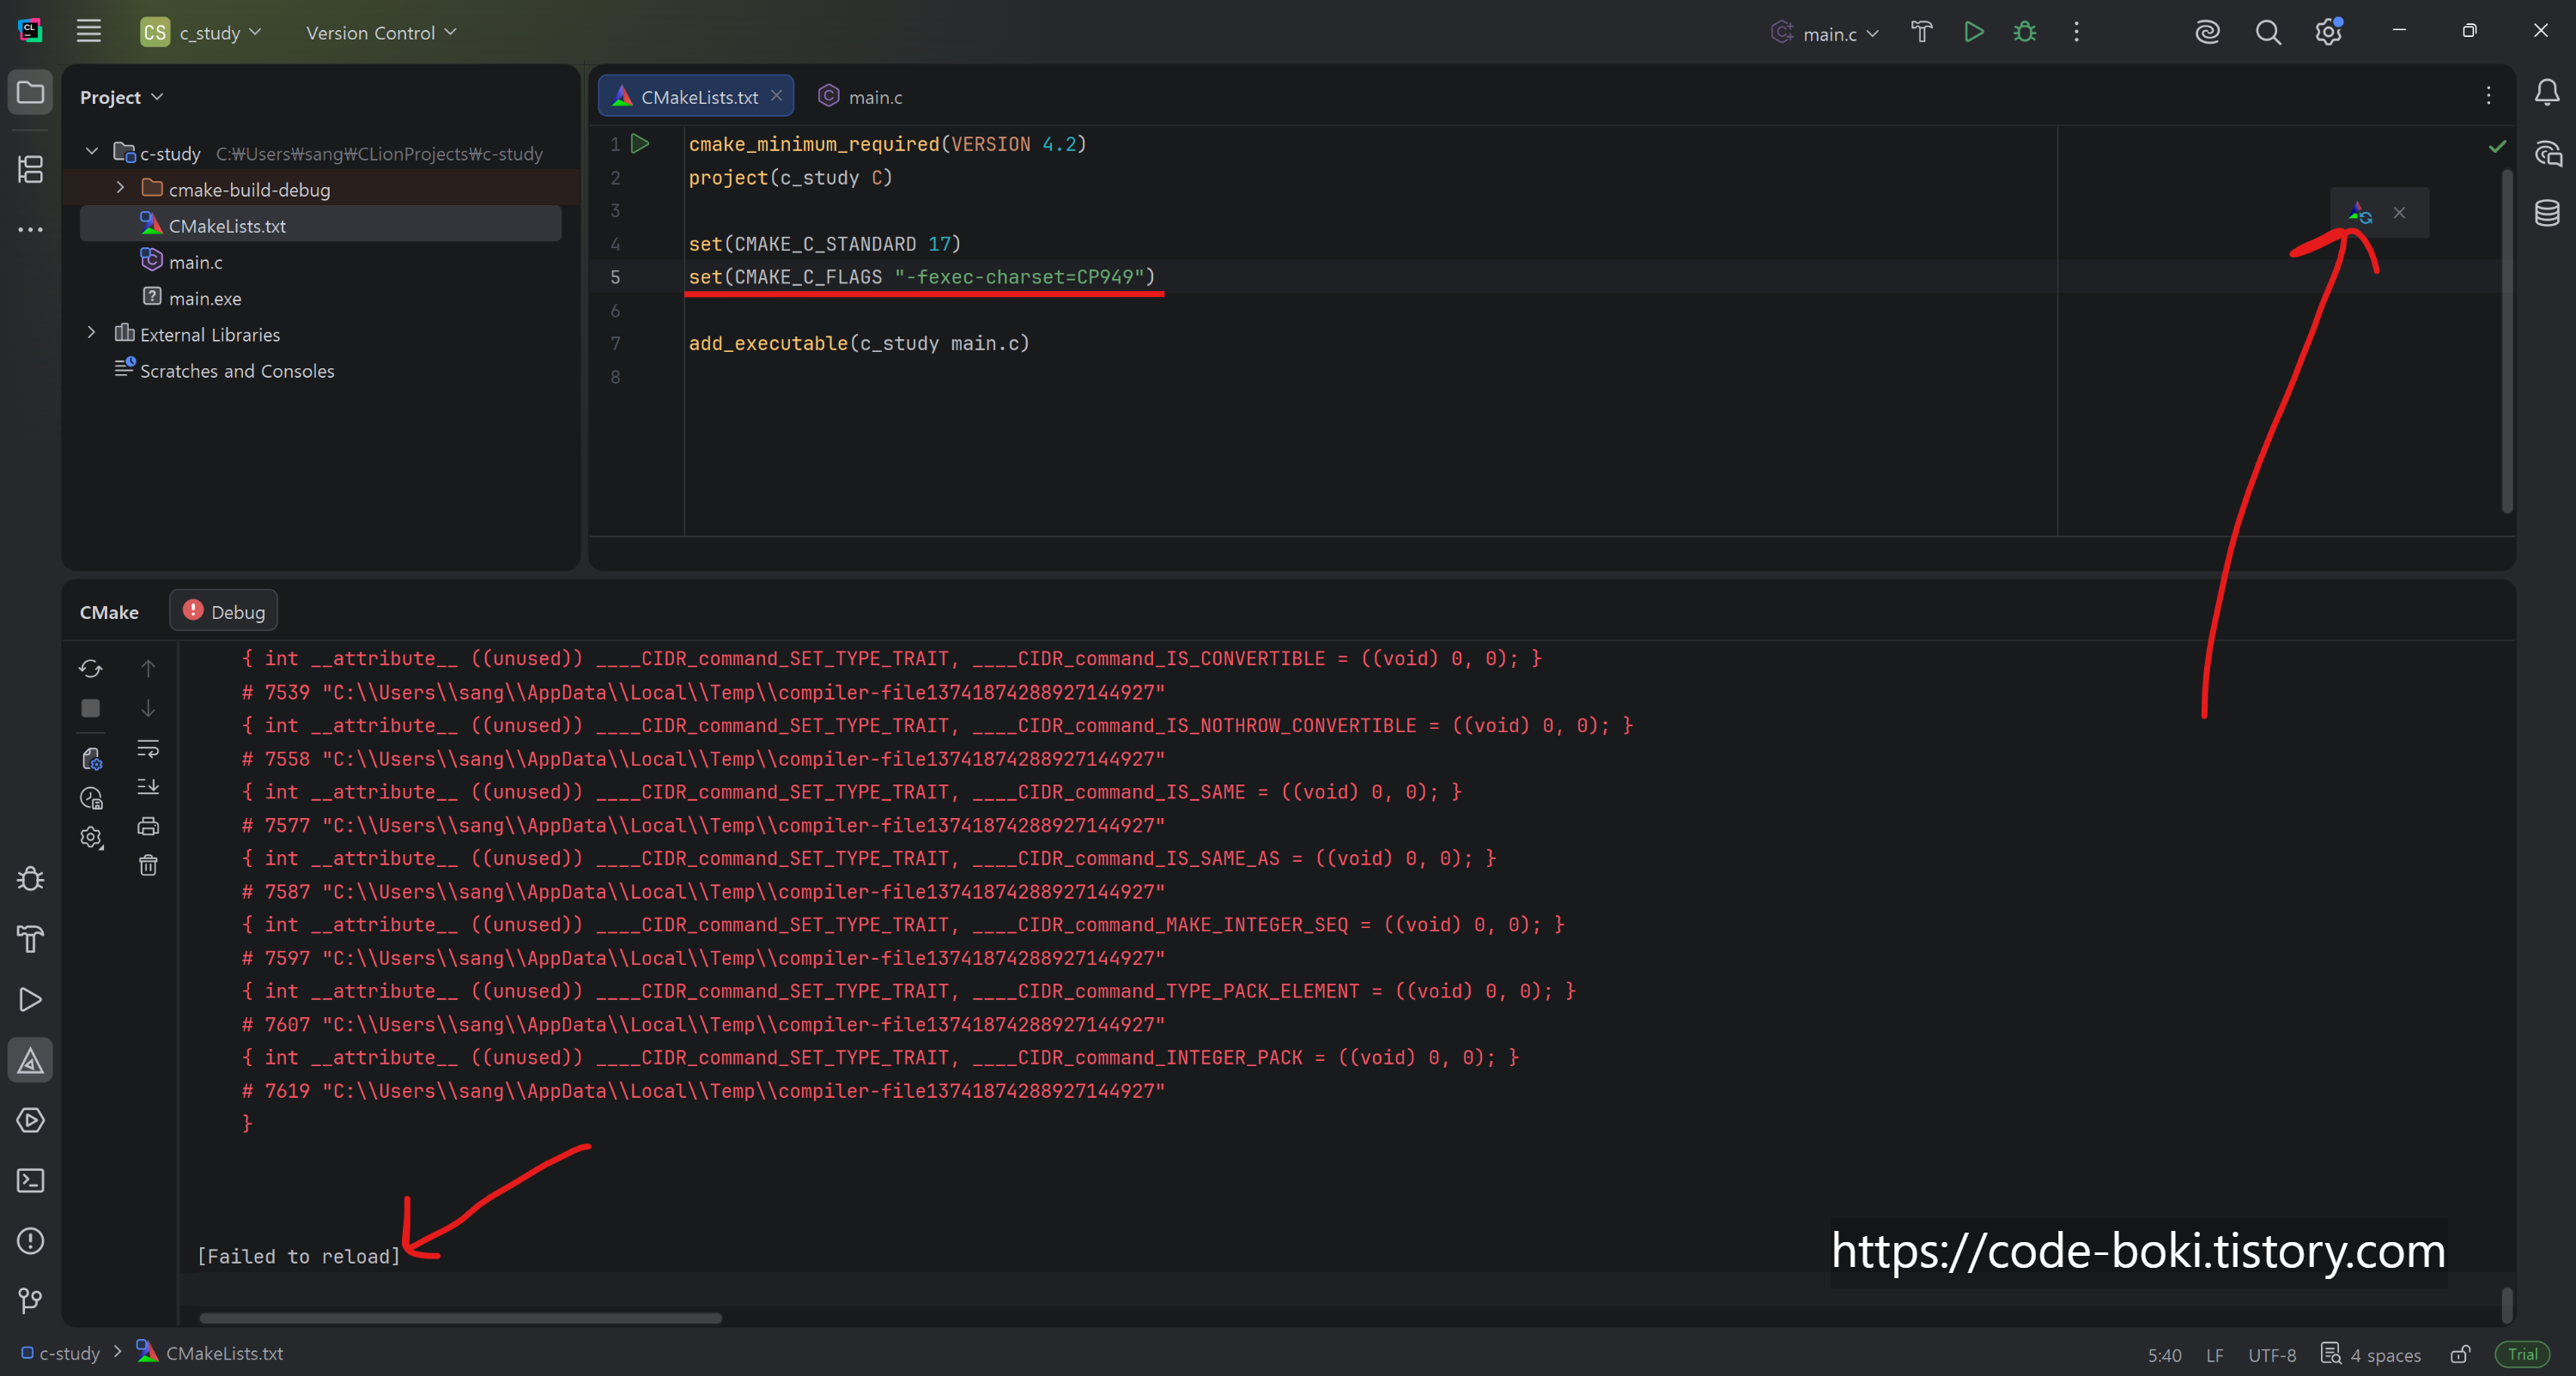The image size is (2576, 1376).
Task: Open more run actions menu
Action: point(2076,32)
